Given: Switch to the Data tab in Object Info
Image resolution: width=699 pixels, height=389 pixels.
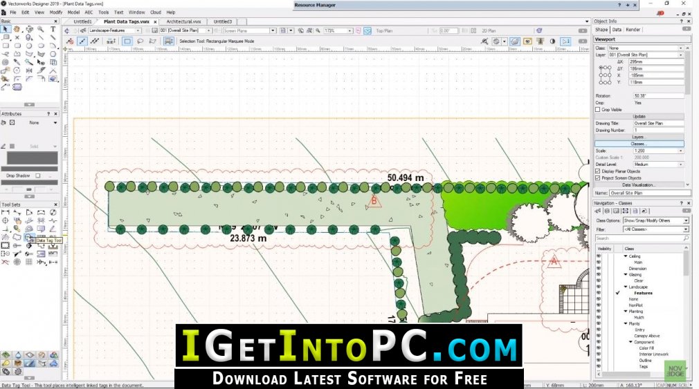Looking at the screenshot, I should pyautogui.click(x=617, y=30).
